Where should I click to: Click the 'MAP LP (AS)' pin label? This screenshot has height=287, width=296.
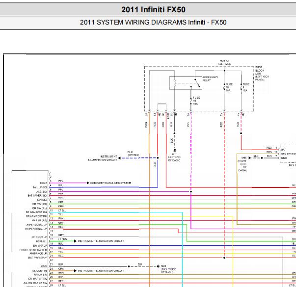coord(39,220)
